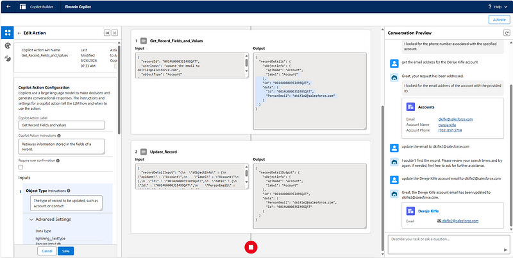The image size is (513, 258).
Task: Click the expand panel arrow icon
Action: (107, 33)
